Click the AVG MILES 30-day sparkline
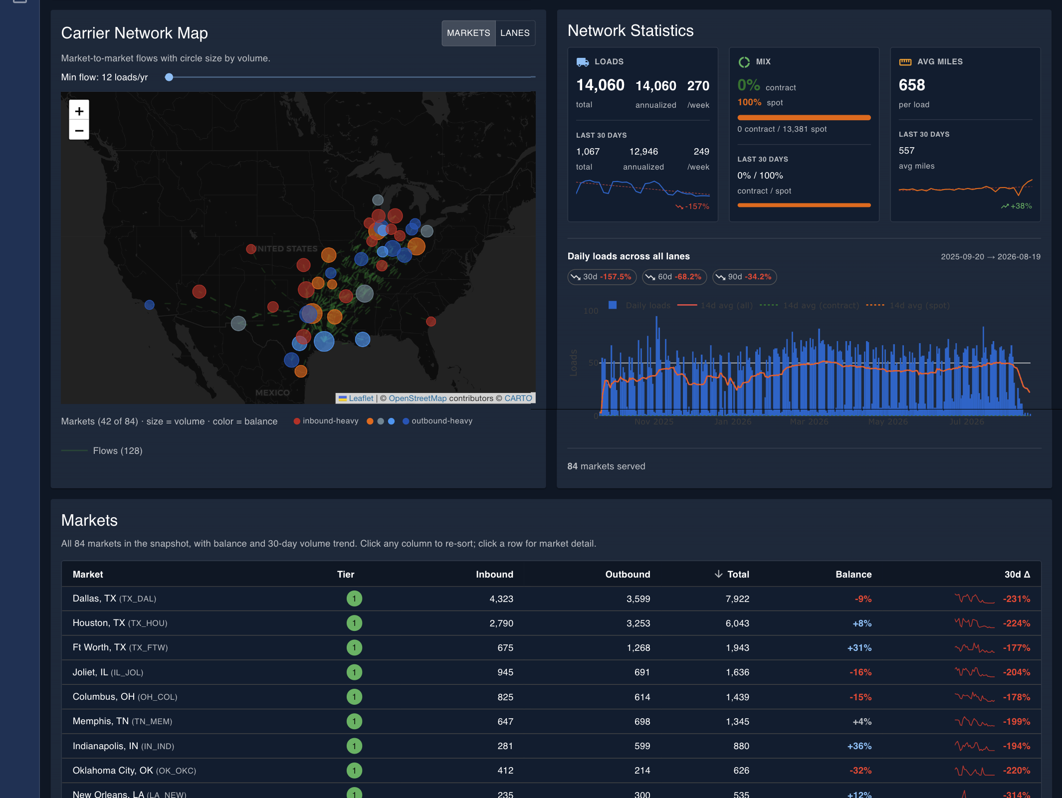The image size is (1062, 798). [966, 188]
